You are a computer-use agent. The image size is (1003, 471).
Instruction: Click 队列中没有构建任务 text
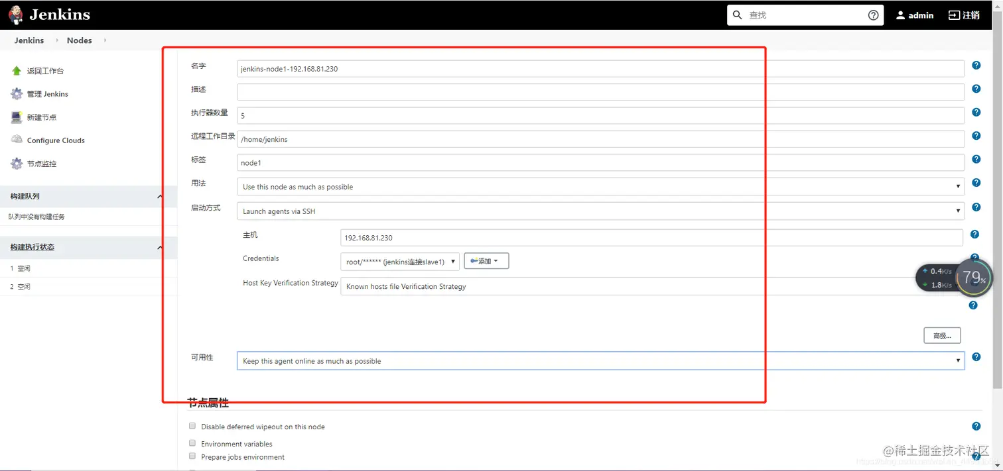coord(36,217)
